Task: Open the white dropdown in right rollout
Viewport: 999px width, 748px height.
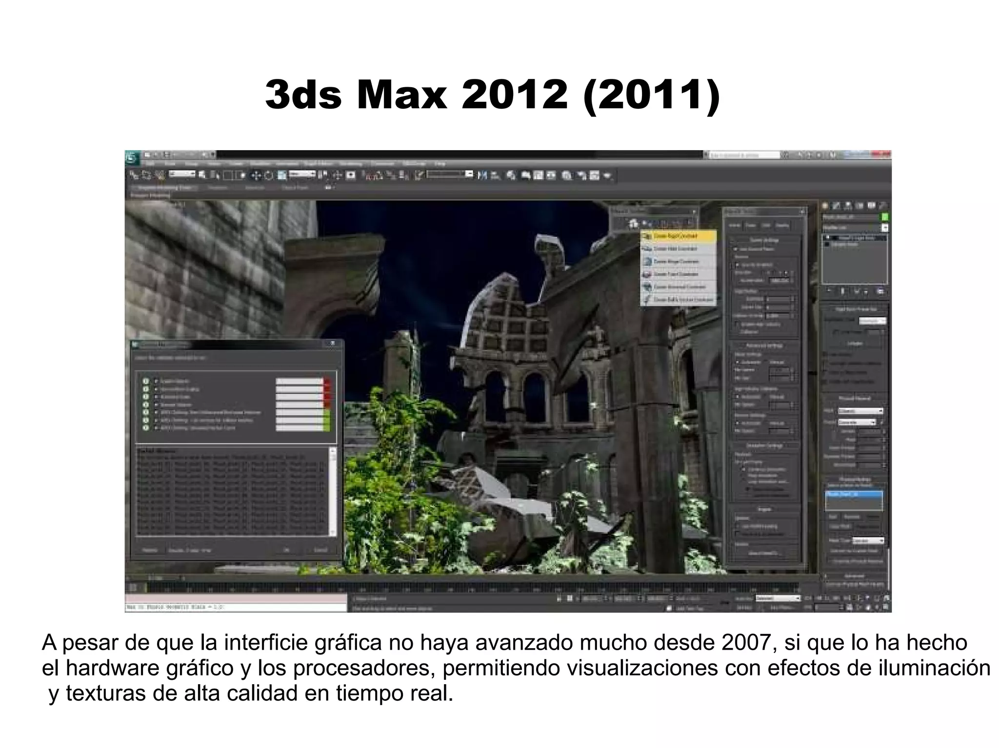Action: [872, 321]
